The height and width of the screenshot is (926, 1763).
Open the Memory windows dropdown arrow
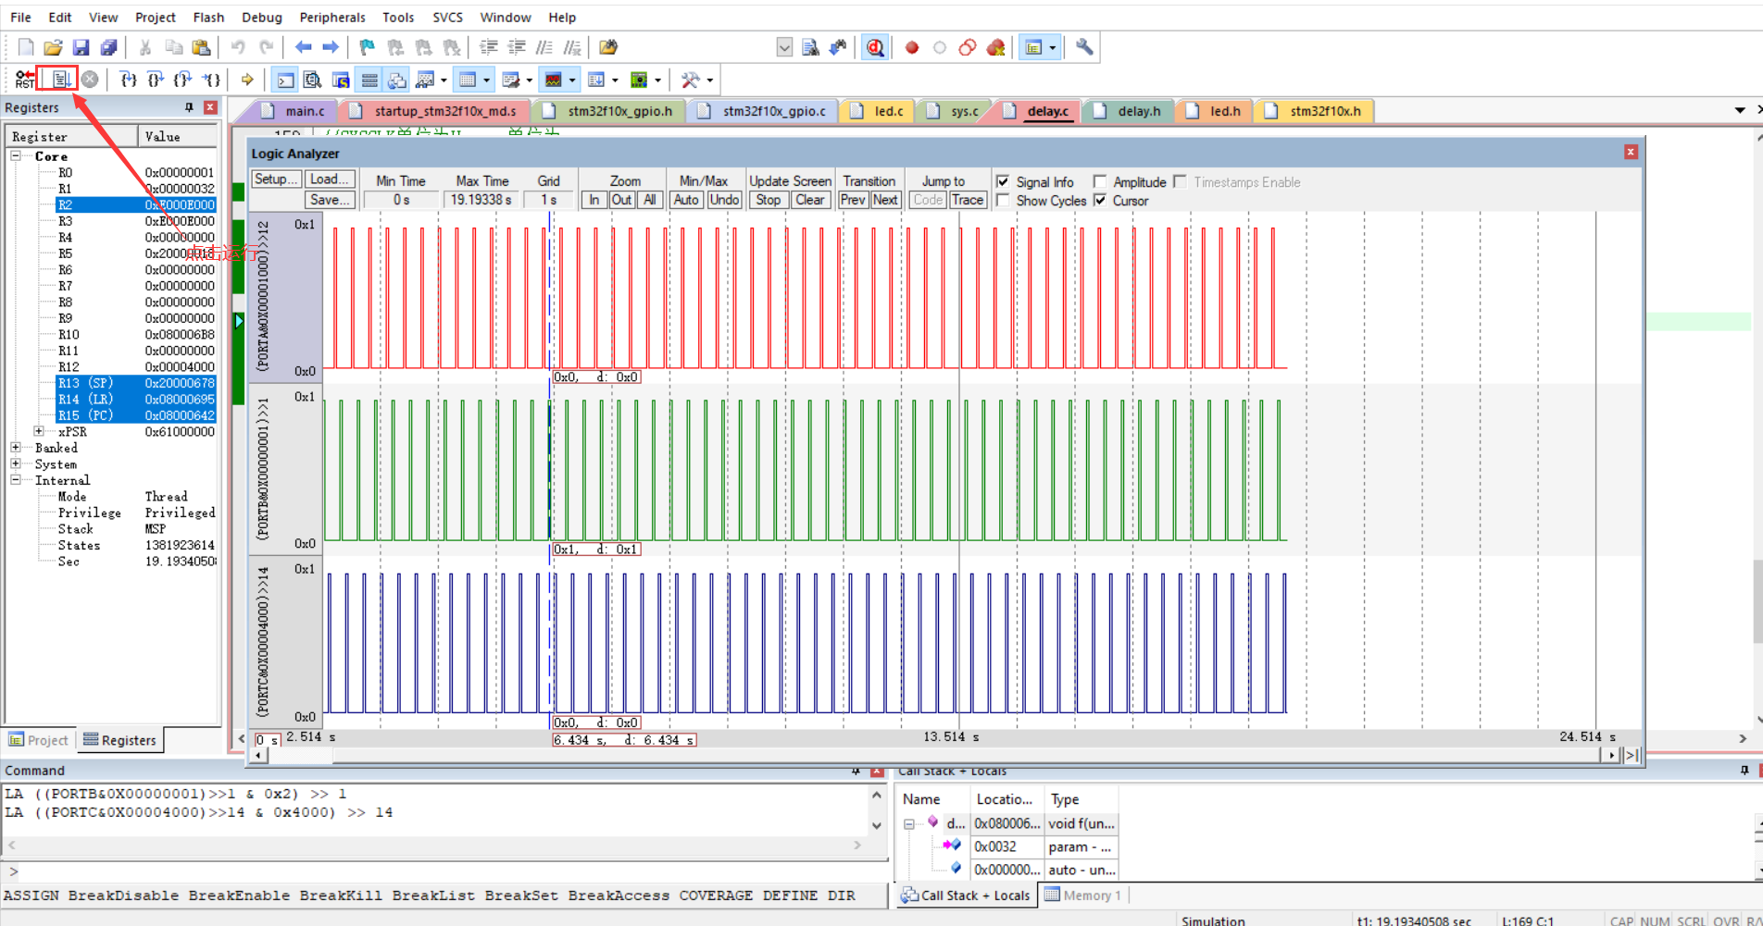[x=487, y=80]
